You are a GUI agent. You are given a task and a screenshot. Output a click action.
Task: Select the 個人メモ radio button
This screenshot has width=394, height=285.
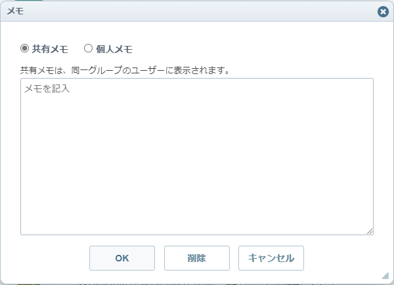point(88,48)
